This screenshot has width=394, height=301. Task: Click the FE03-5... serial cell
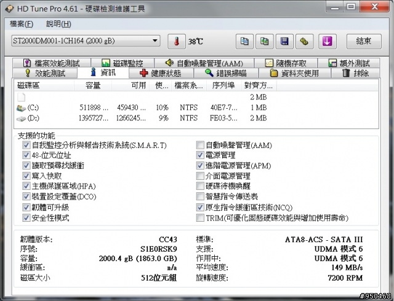[223, 118]
